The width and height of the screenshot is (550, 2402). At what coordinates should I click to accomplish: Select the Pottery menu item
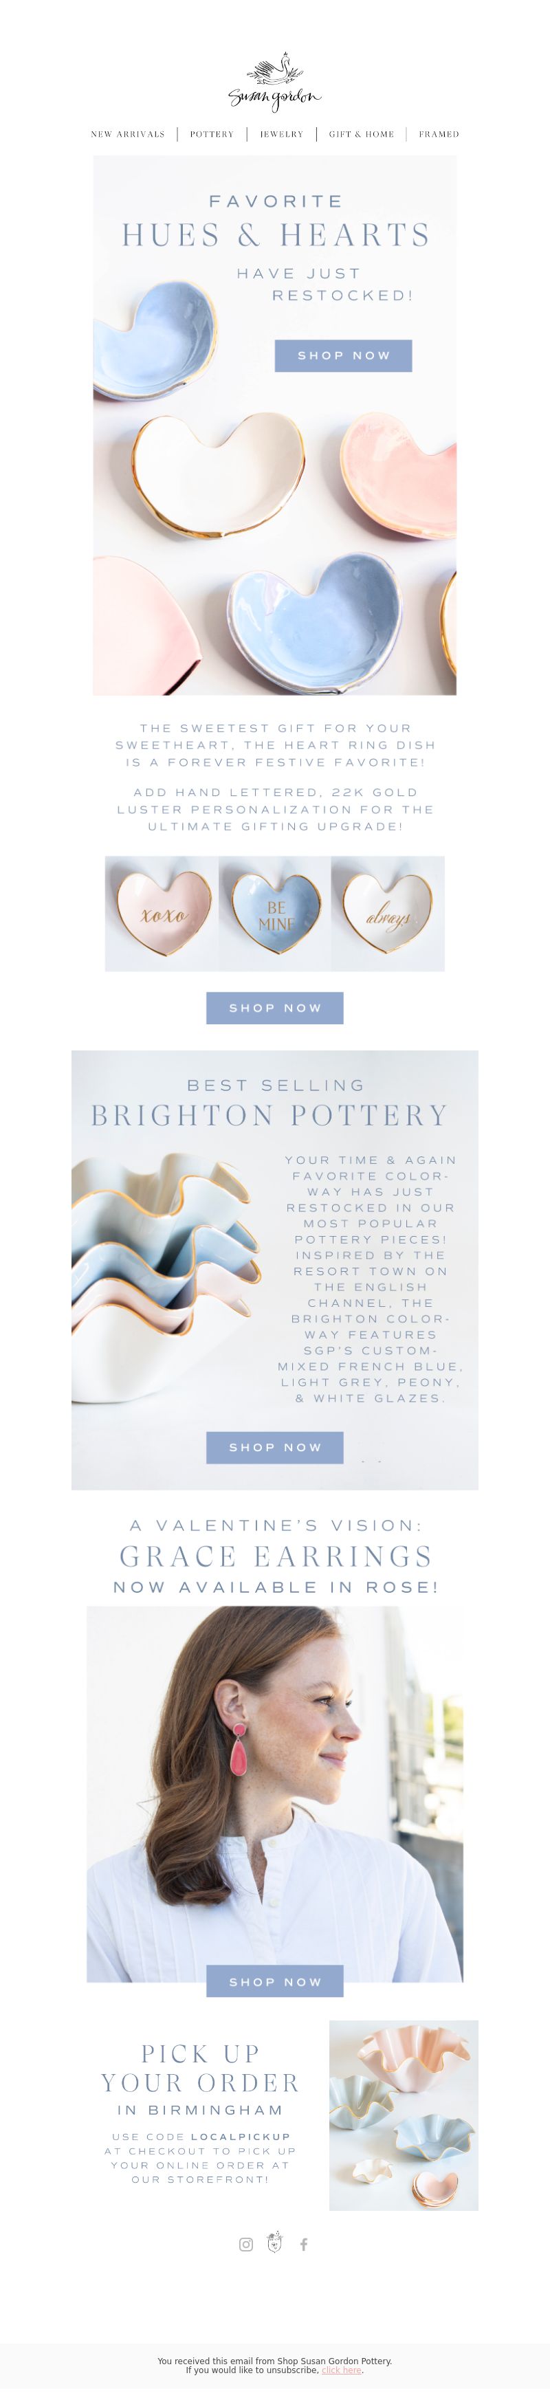212,134
